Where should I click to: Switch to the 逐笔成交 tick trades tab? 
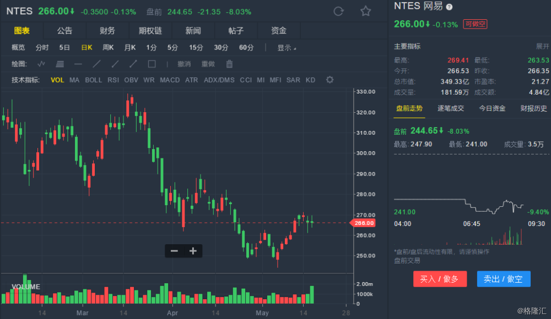[x=451, y=108]
